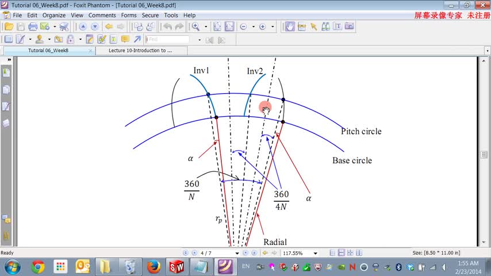Open dropdown next to Zoom In plus icon
The image size is (491, 276).
[x=273, y=26]
